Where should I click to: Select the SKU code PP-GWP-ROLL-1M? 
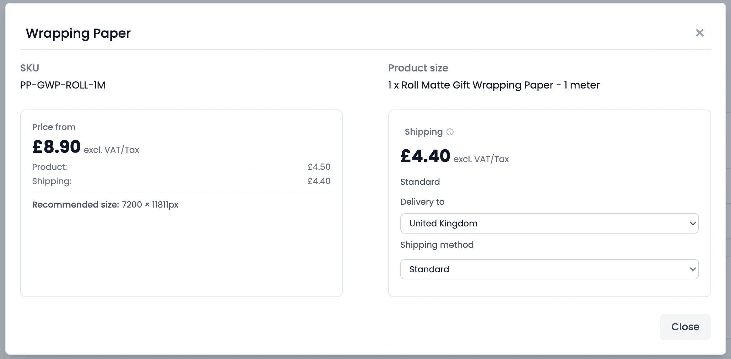(63, 85)
